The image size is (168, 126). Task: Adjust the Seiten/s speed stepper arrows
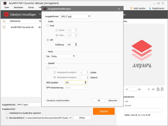click(x=88, y=77)
